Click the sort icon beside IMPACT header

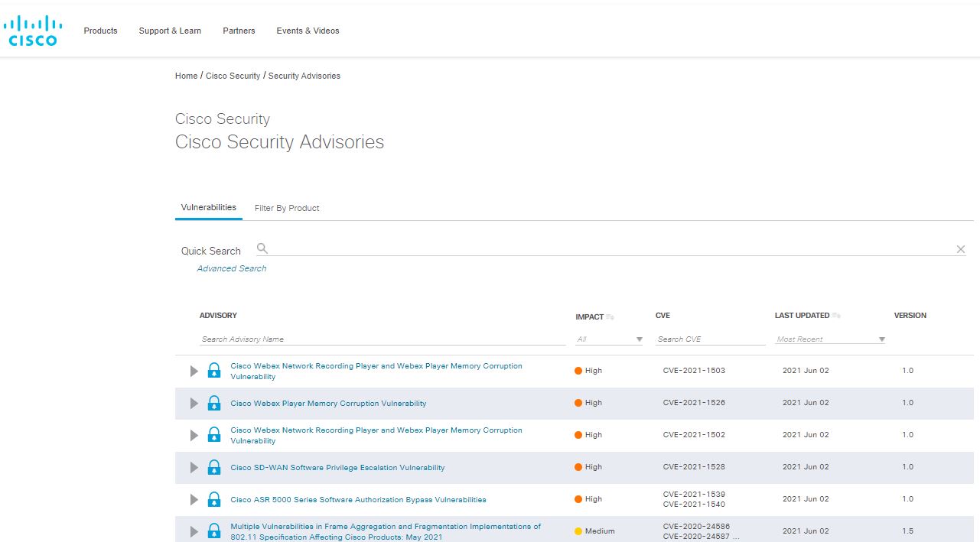click(610, 316)
